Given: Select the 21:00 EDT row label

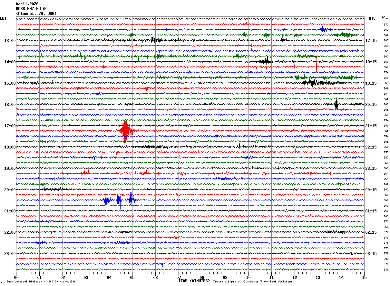Looking at the screenshot, I should point(10,211).
